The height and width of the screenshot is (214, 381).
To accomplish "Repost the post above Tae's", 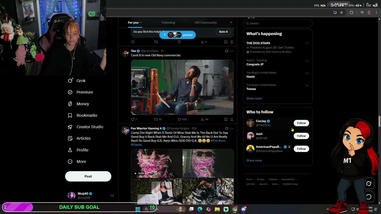I will click(x=156, y=42).
